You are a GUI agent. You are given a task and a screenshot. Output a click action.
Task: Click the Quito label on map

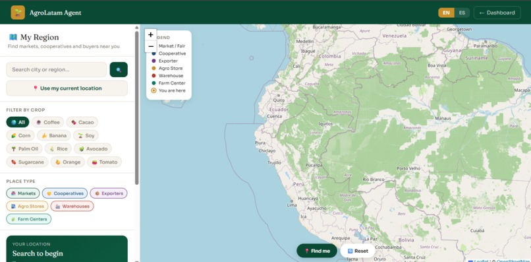pos(279,100)
